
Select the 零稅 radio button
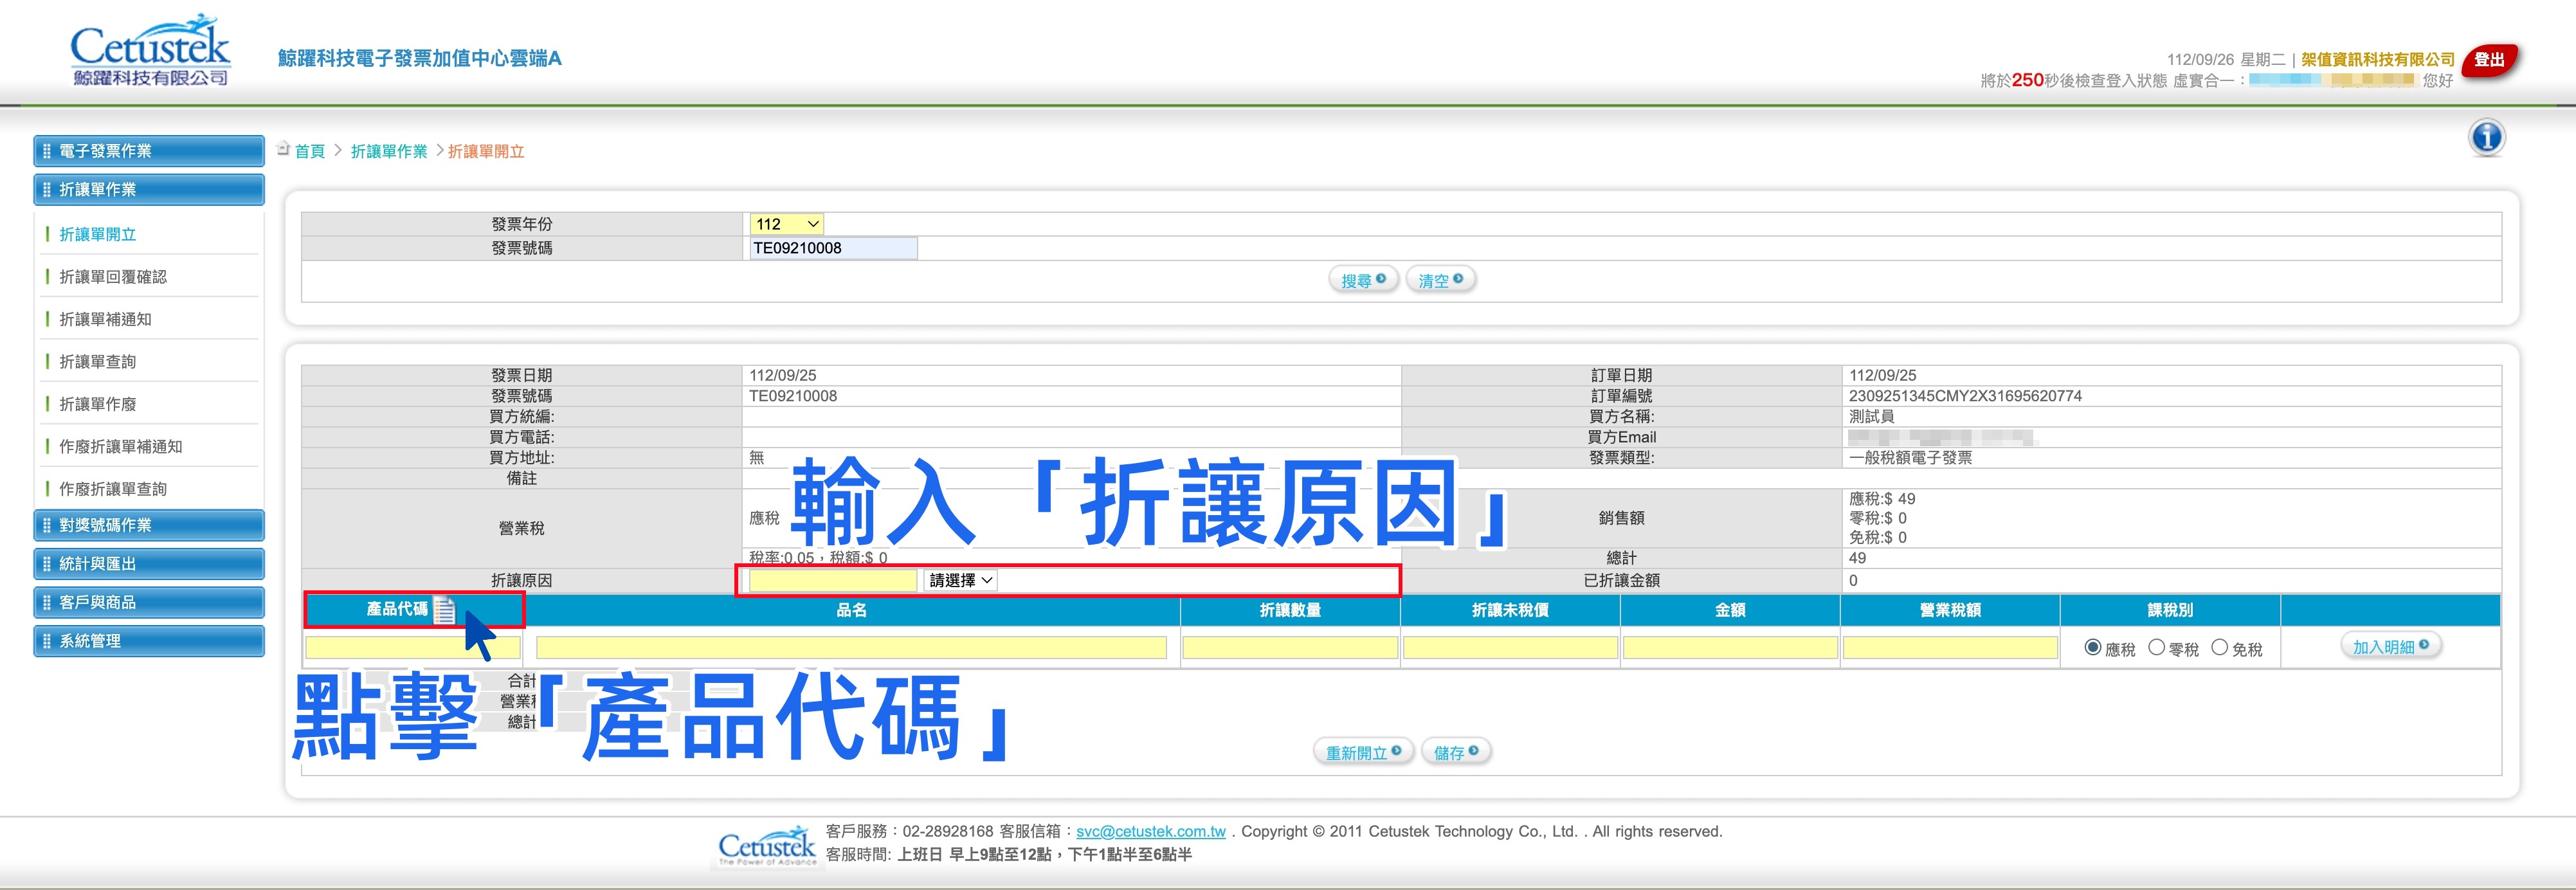(x=2156, y=648)
